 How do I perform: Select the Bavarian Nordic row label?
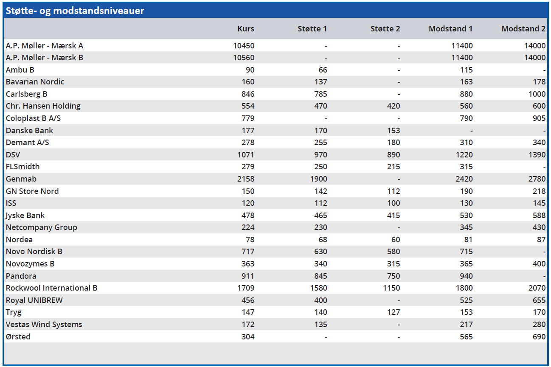coord(35,81)
